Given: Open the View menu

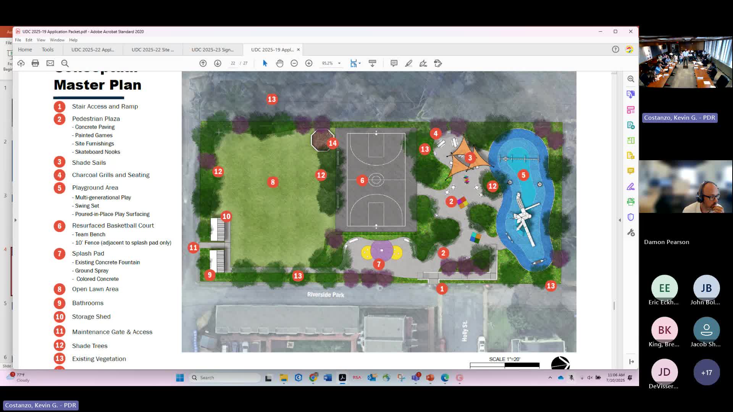Looking at the screenshot, I should point(41,40).
